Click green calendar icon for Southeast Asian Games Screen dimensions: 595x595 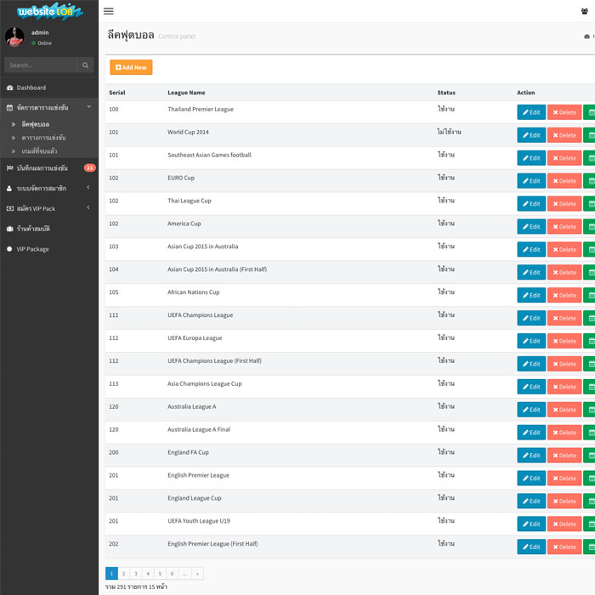click(x=590, y=158)
